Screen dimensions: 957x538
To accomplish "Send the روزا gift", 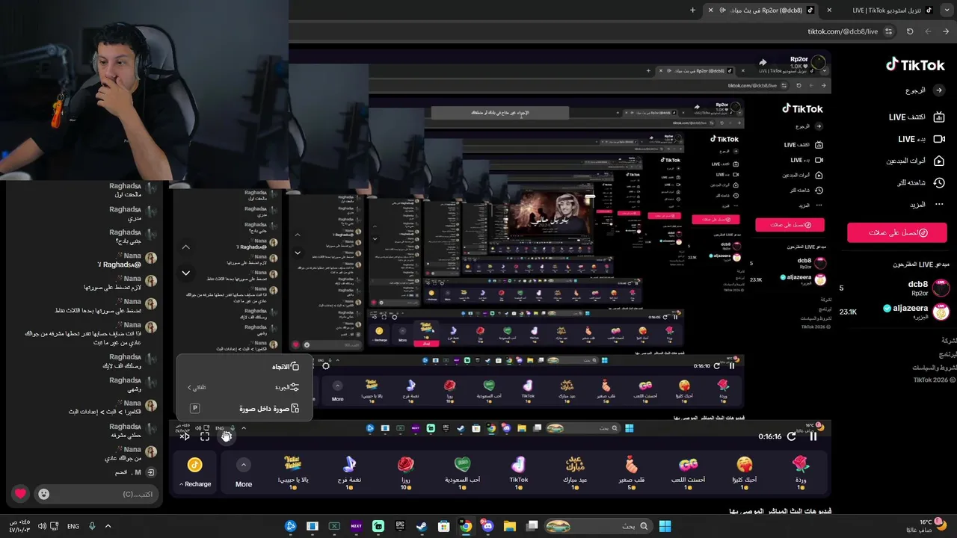I will tap(406, 472).
